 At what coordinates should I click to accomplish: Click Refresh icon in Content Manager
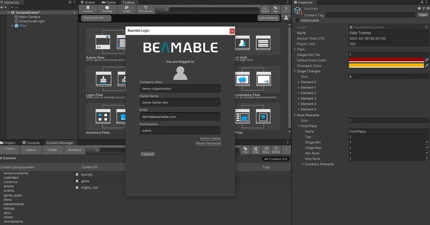click(x=276, y=150)
